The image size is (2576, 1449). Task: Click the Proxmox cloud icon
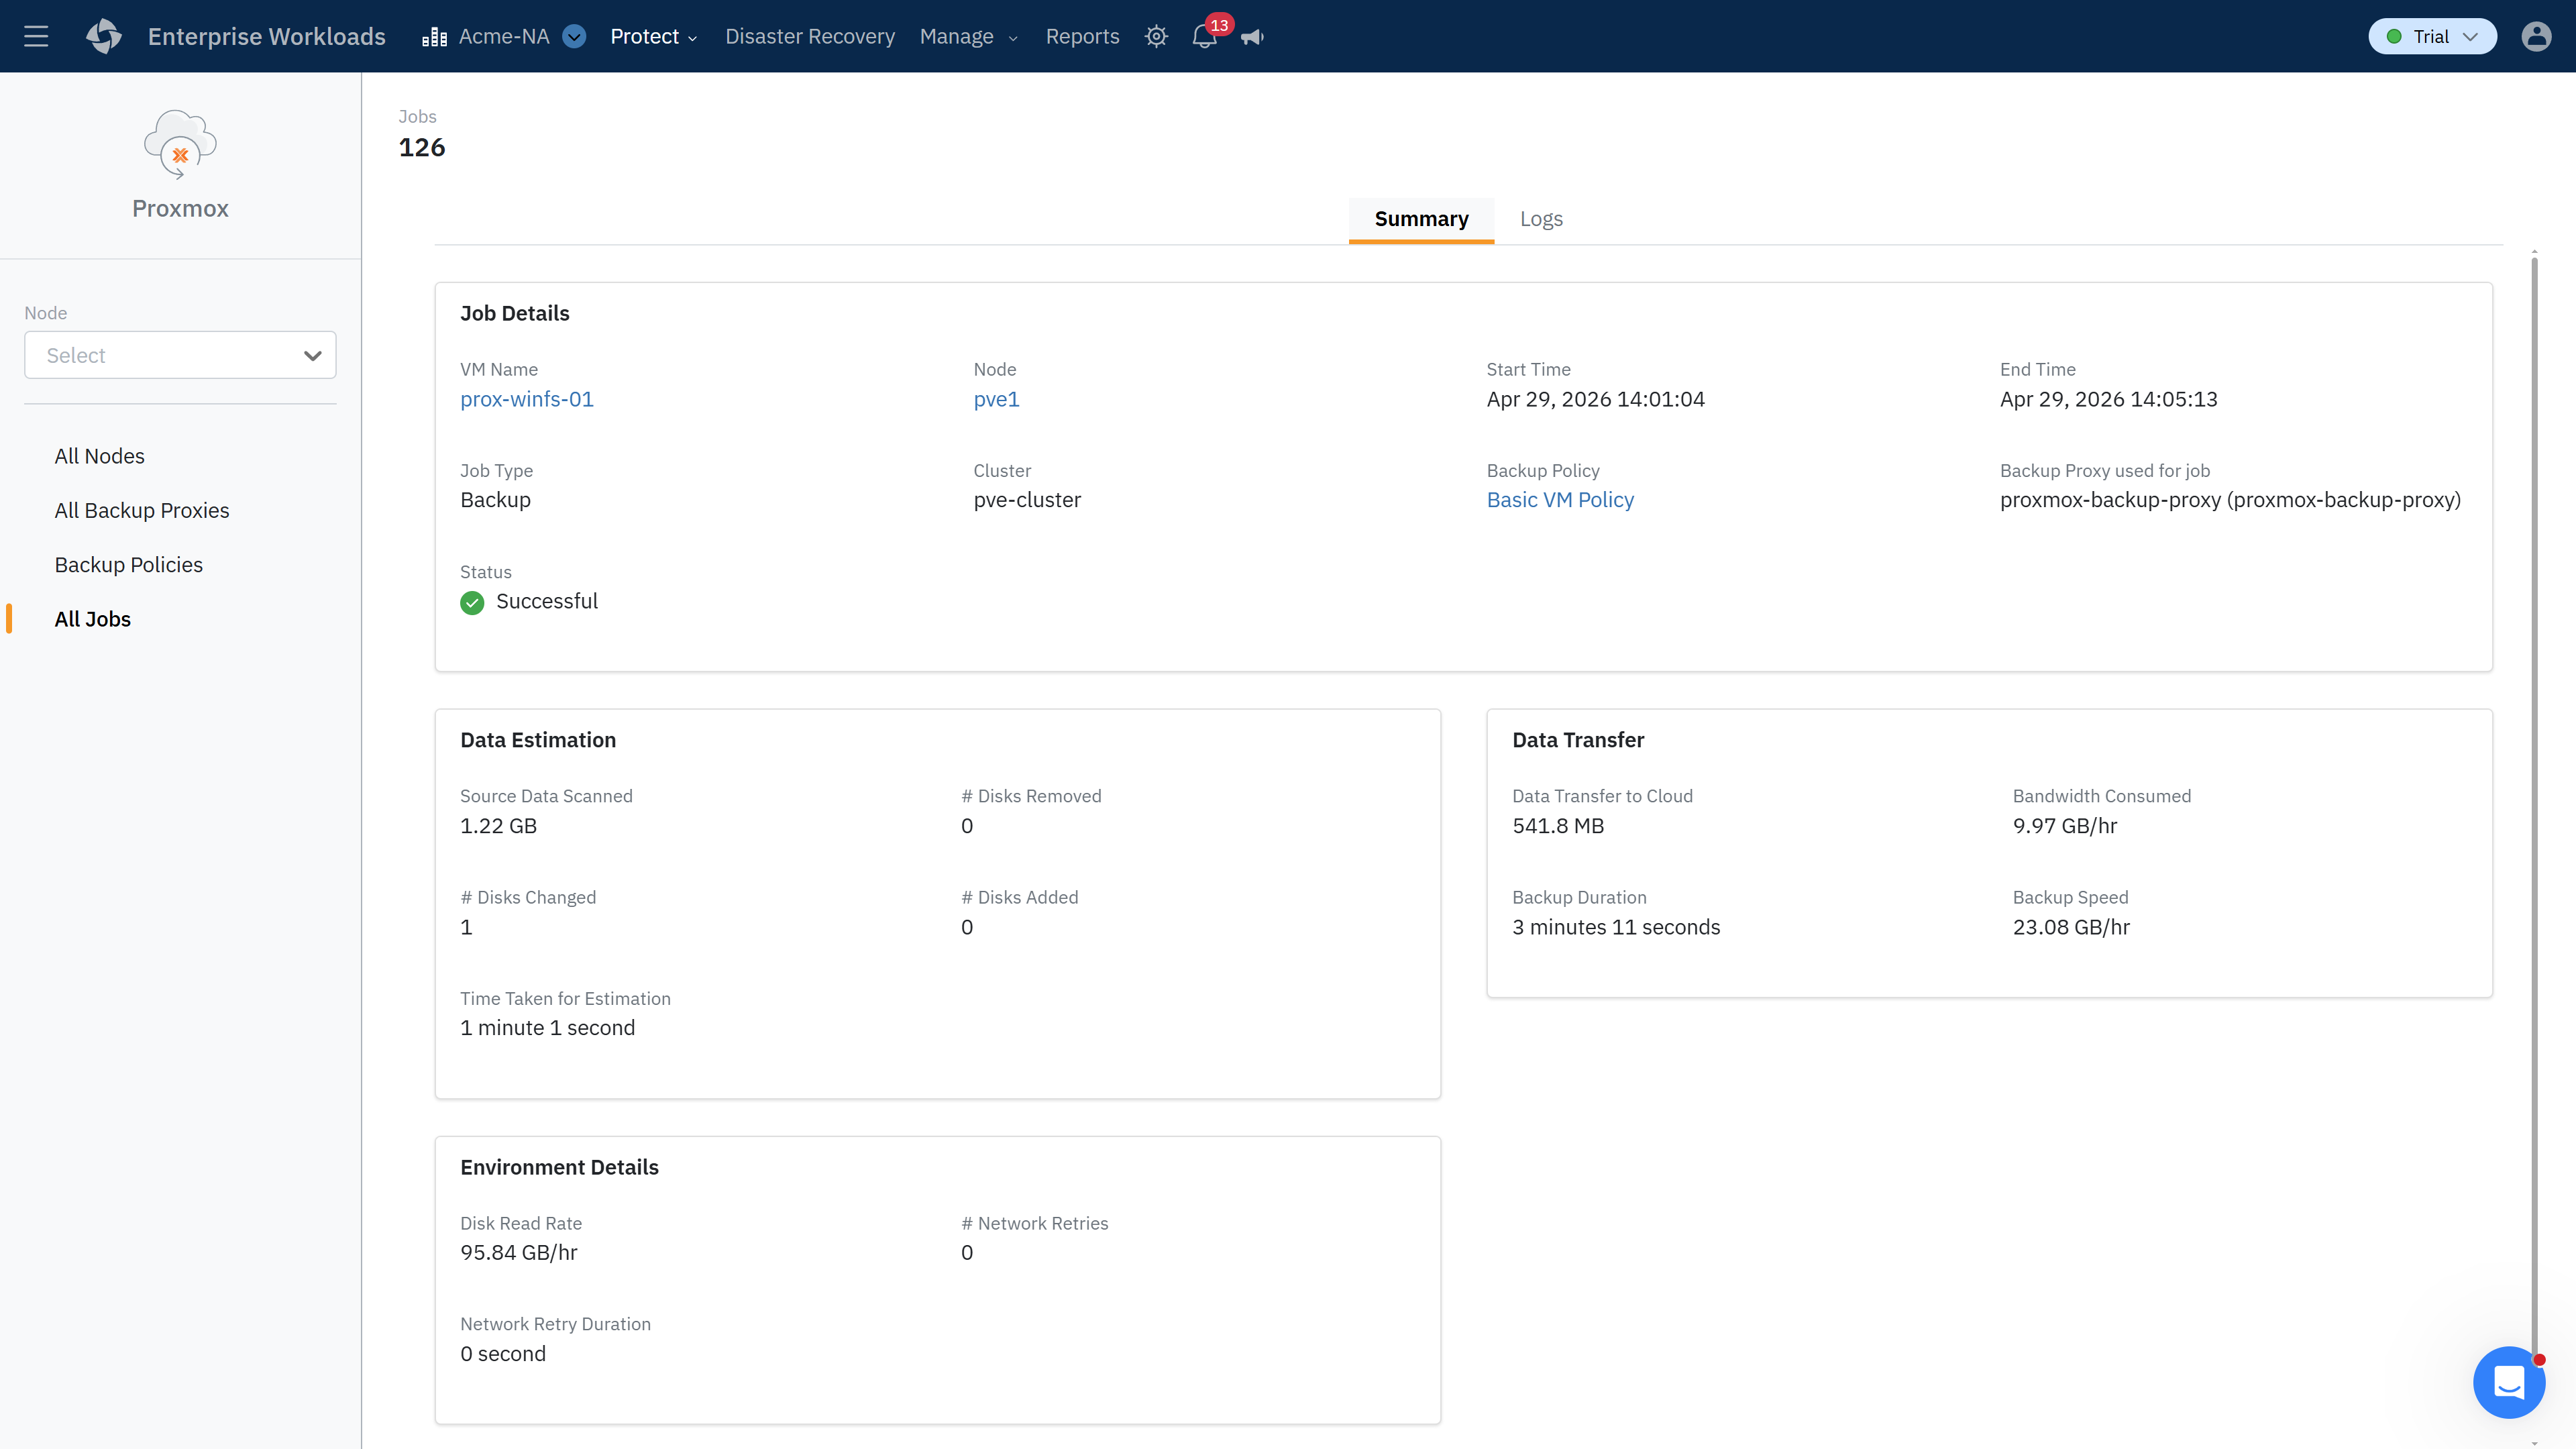tap(180, 144)
